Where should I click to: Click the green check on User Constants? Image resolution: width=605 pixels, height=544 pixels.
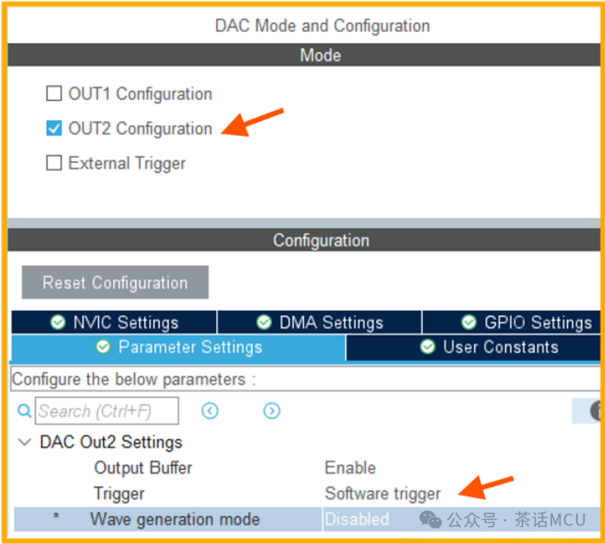click(428, 346)
